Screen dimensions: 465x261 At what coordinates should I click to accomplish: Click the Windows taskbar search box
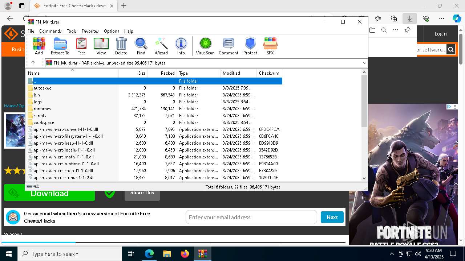tap(70, 254)
